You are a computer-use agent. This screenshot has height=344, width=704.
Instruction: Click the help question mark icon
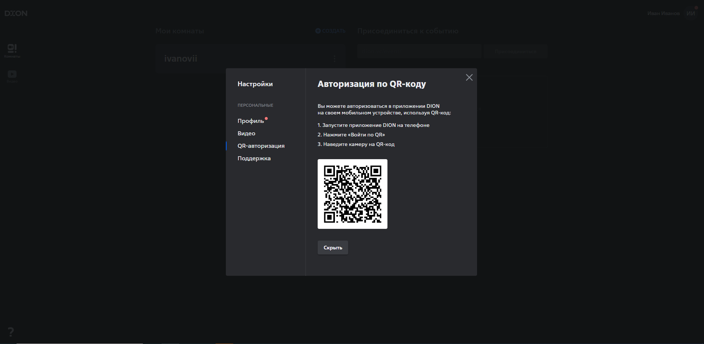[11, 332]
